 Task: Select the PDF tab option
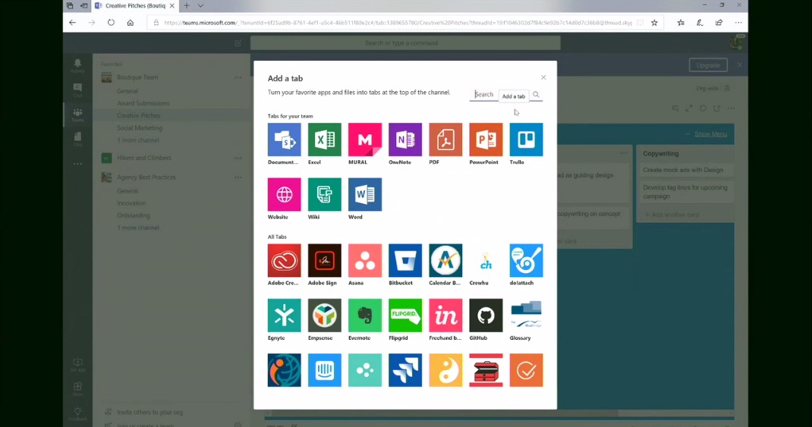(445, 140)
